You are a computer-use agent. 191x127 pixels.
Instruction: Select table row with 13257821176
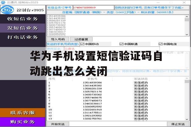[x=116, y=92]
